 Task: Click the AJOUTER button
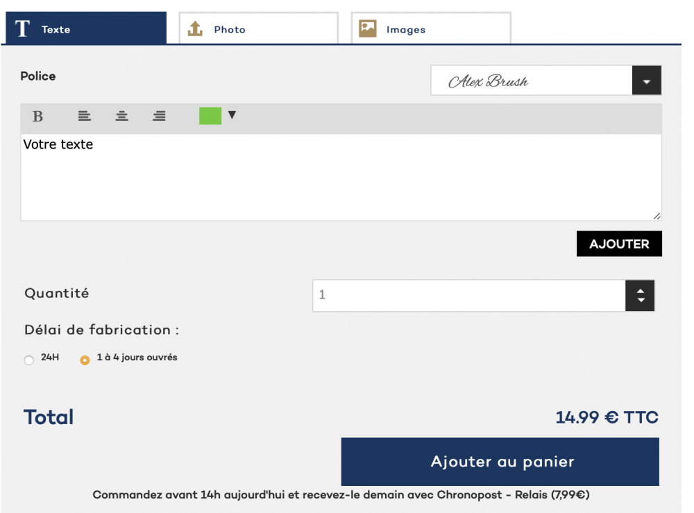619,244
